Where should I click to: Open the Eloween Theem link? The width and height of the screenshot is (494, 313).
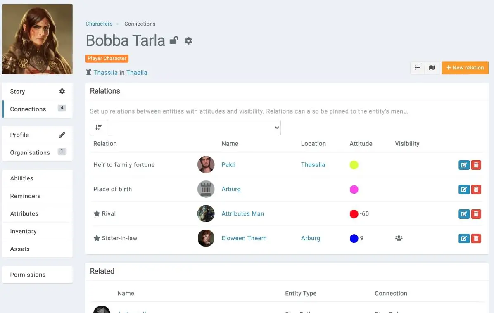[244, 238]
